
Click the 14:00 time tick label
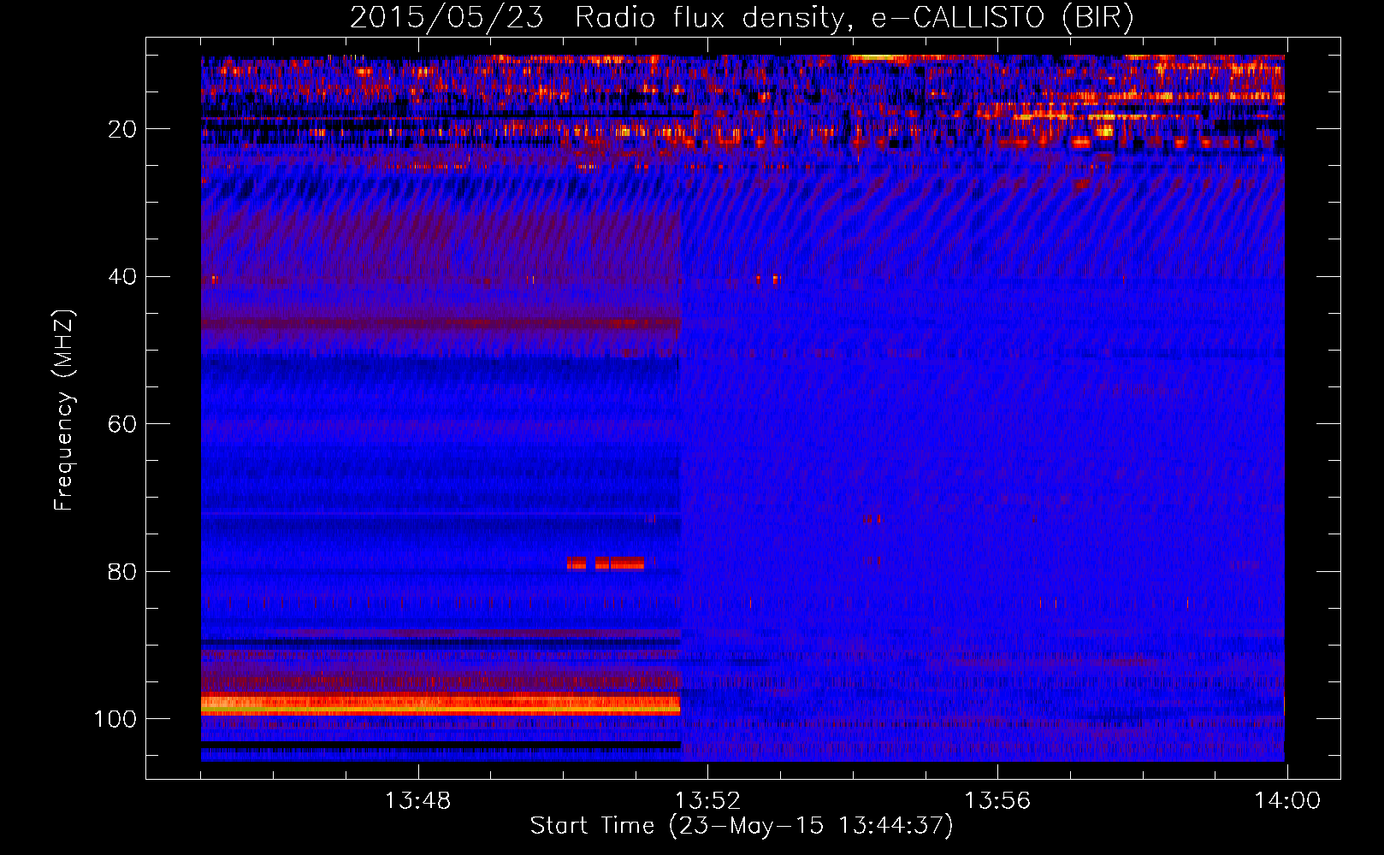(1287, 801)
